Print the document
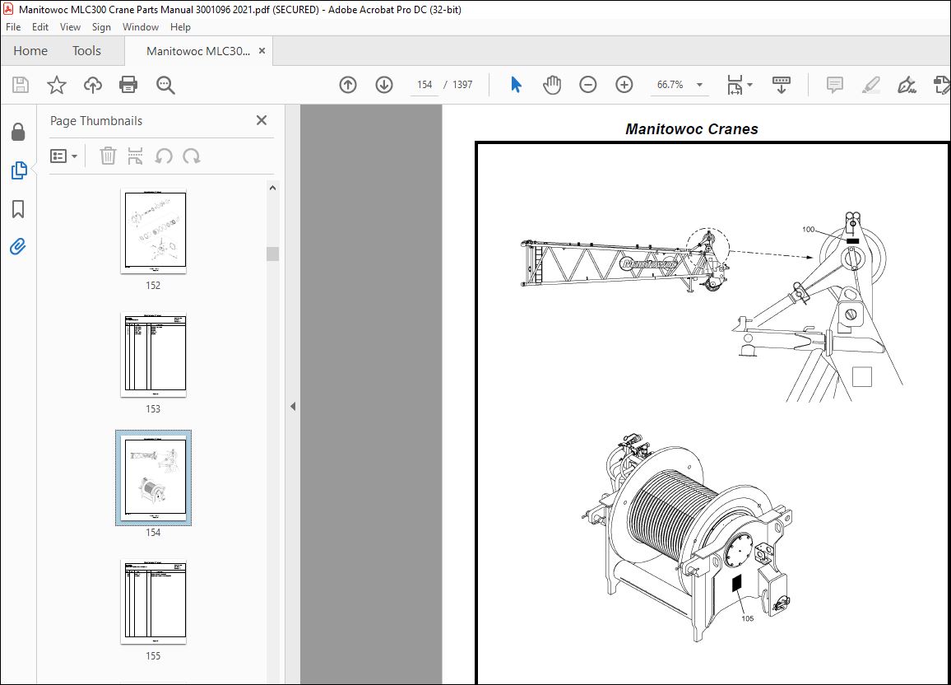The image size is (951, 685). pos(128,85)
